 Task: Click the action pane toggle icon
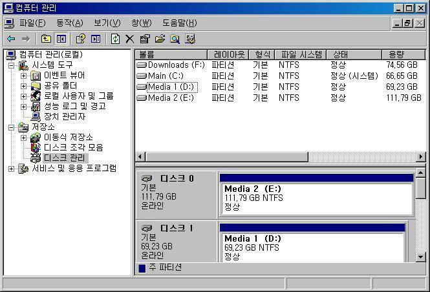click(96, 39)
